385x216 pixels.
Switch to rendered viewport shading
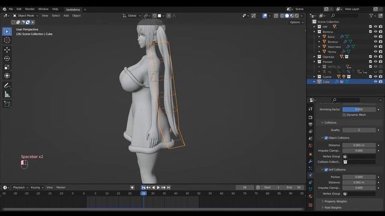[x=297, y=16]
